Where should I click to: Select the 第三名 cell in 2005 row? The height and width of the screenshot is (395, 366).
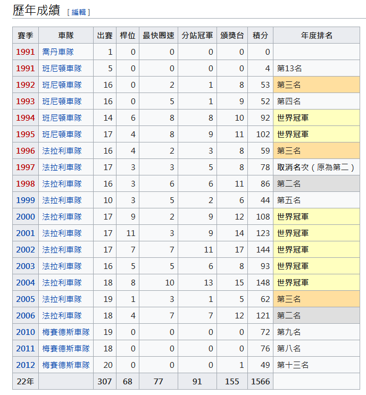(x=317, y=299)
